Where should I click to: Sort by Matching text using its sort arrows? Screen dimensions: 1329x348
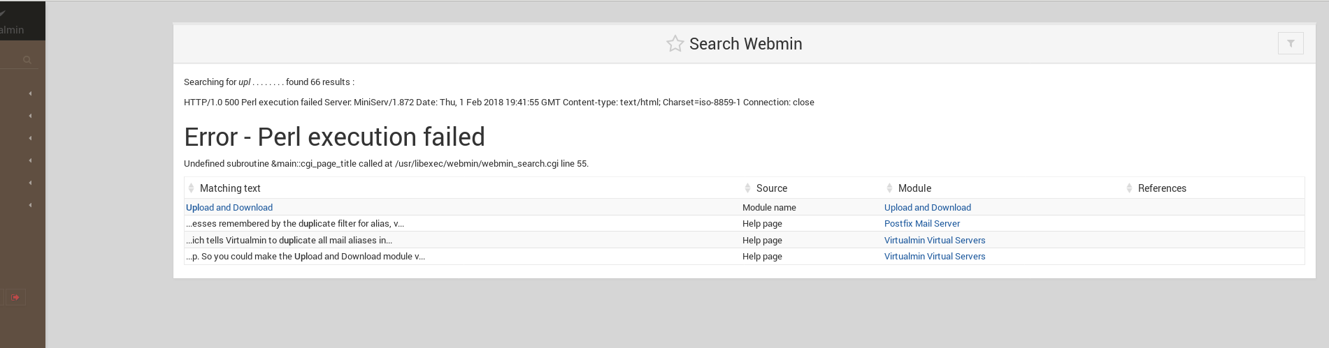191,188
